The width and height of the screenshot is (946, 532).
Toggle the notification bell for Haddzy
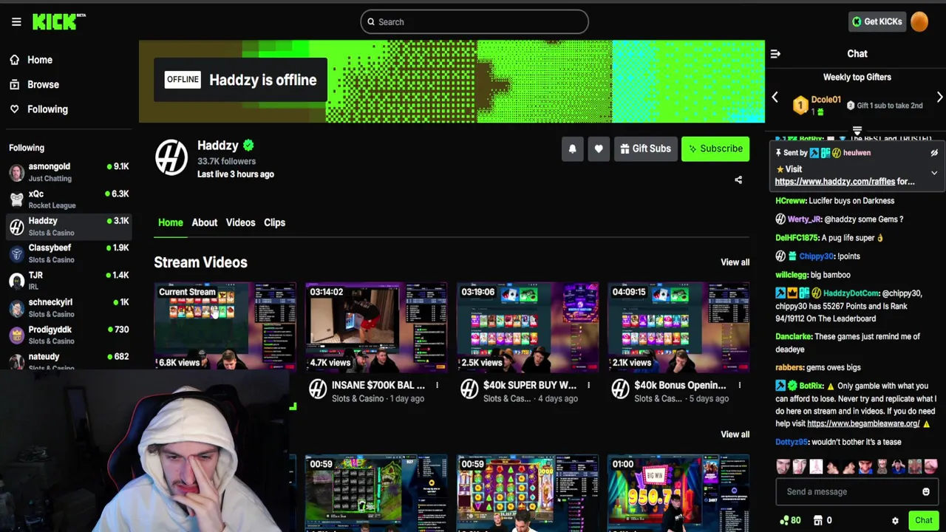[x=572, y=149]
